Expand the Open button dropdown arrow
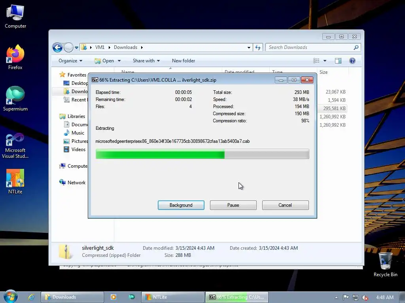 [119, 61]
